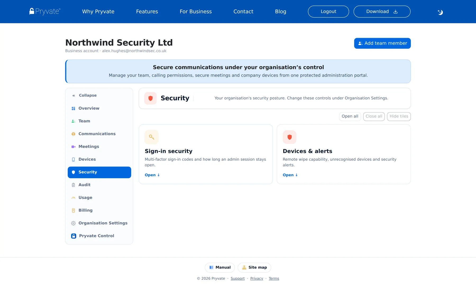View the Usage sidebar section
This screenshot has height=287, width=476.
tap(99, 198)
